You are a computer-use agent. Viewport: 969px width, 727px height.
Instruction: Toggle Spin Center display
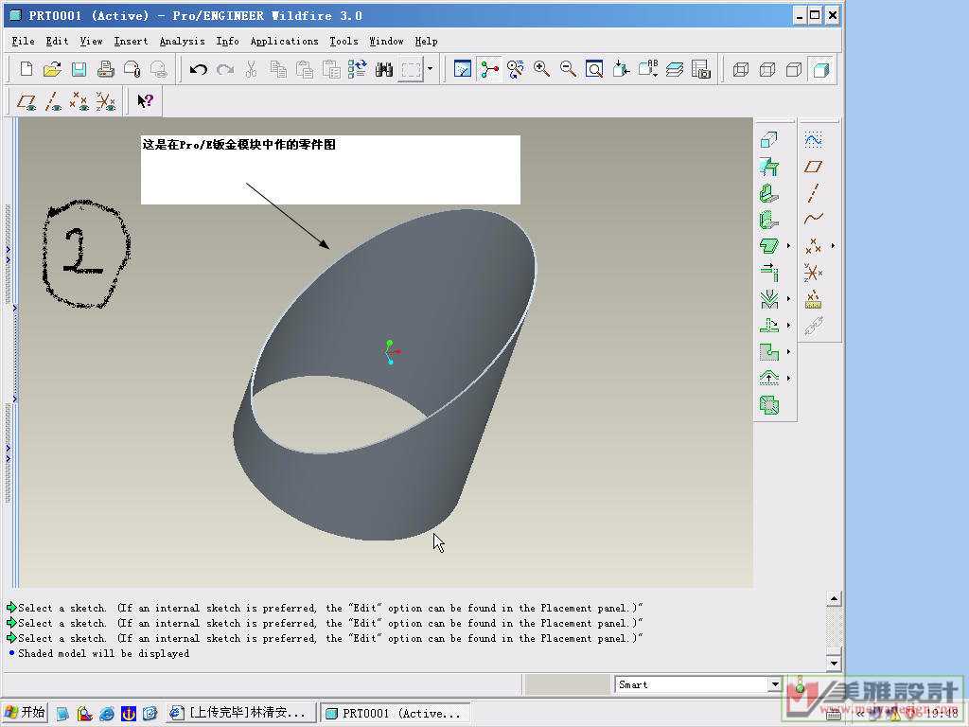coord(489,69)
